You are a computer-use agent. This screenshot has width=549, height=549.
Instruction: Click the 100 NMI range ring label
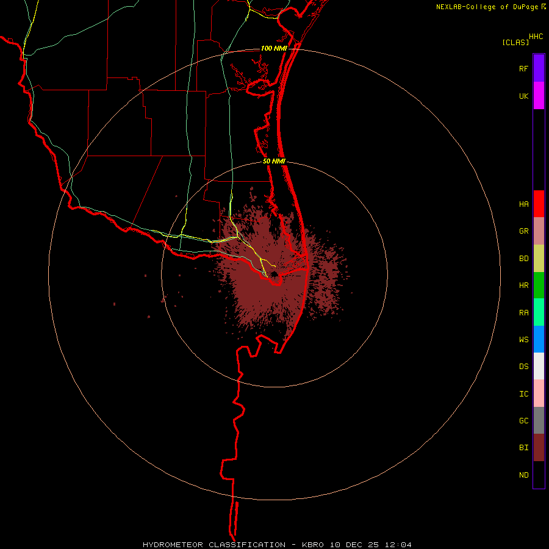click(x=274, y=48)
